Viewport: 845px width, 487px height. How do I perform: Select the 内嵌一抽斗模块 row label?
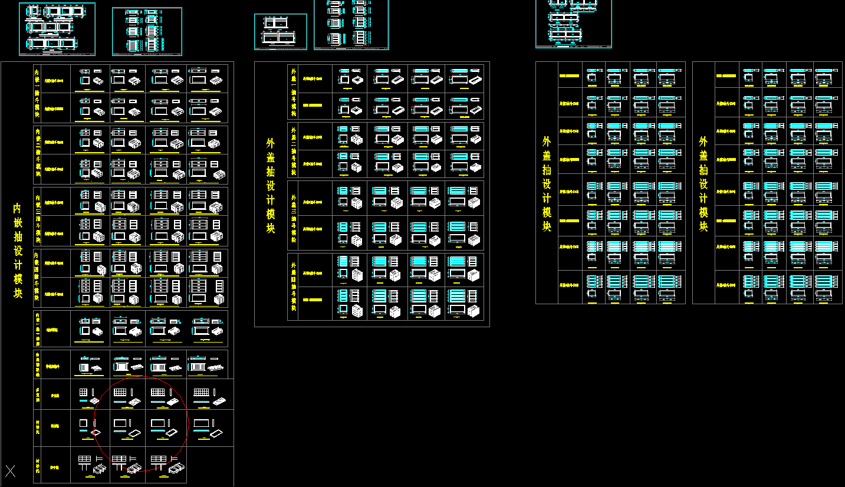[x=38, y=93]
